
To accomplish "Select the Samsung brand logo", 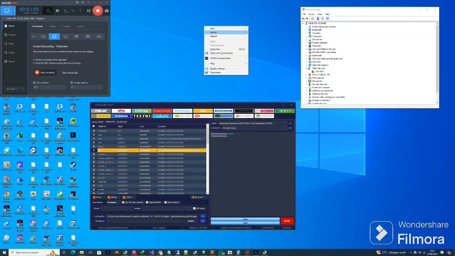I will pos(121,116).
